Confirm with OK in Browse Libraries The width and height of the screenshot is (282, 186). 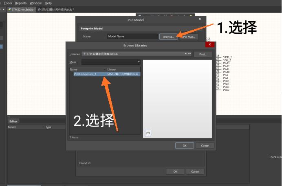point(185,146)
